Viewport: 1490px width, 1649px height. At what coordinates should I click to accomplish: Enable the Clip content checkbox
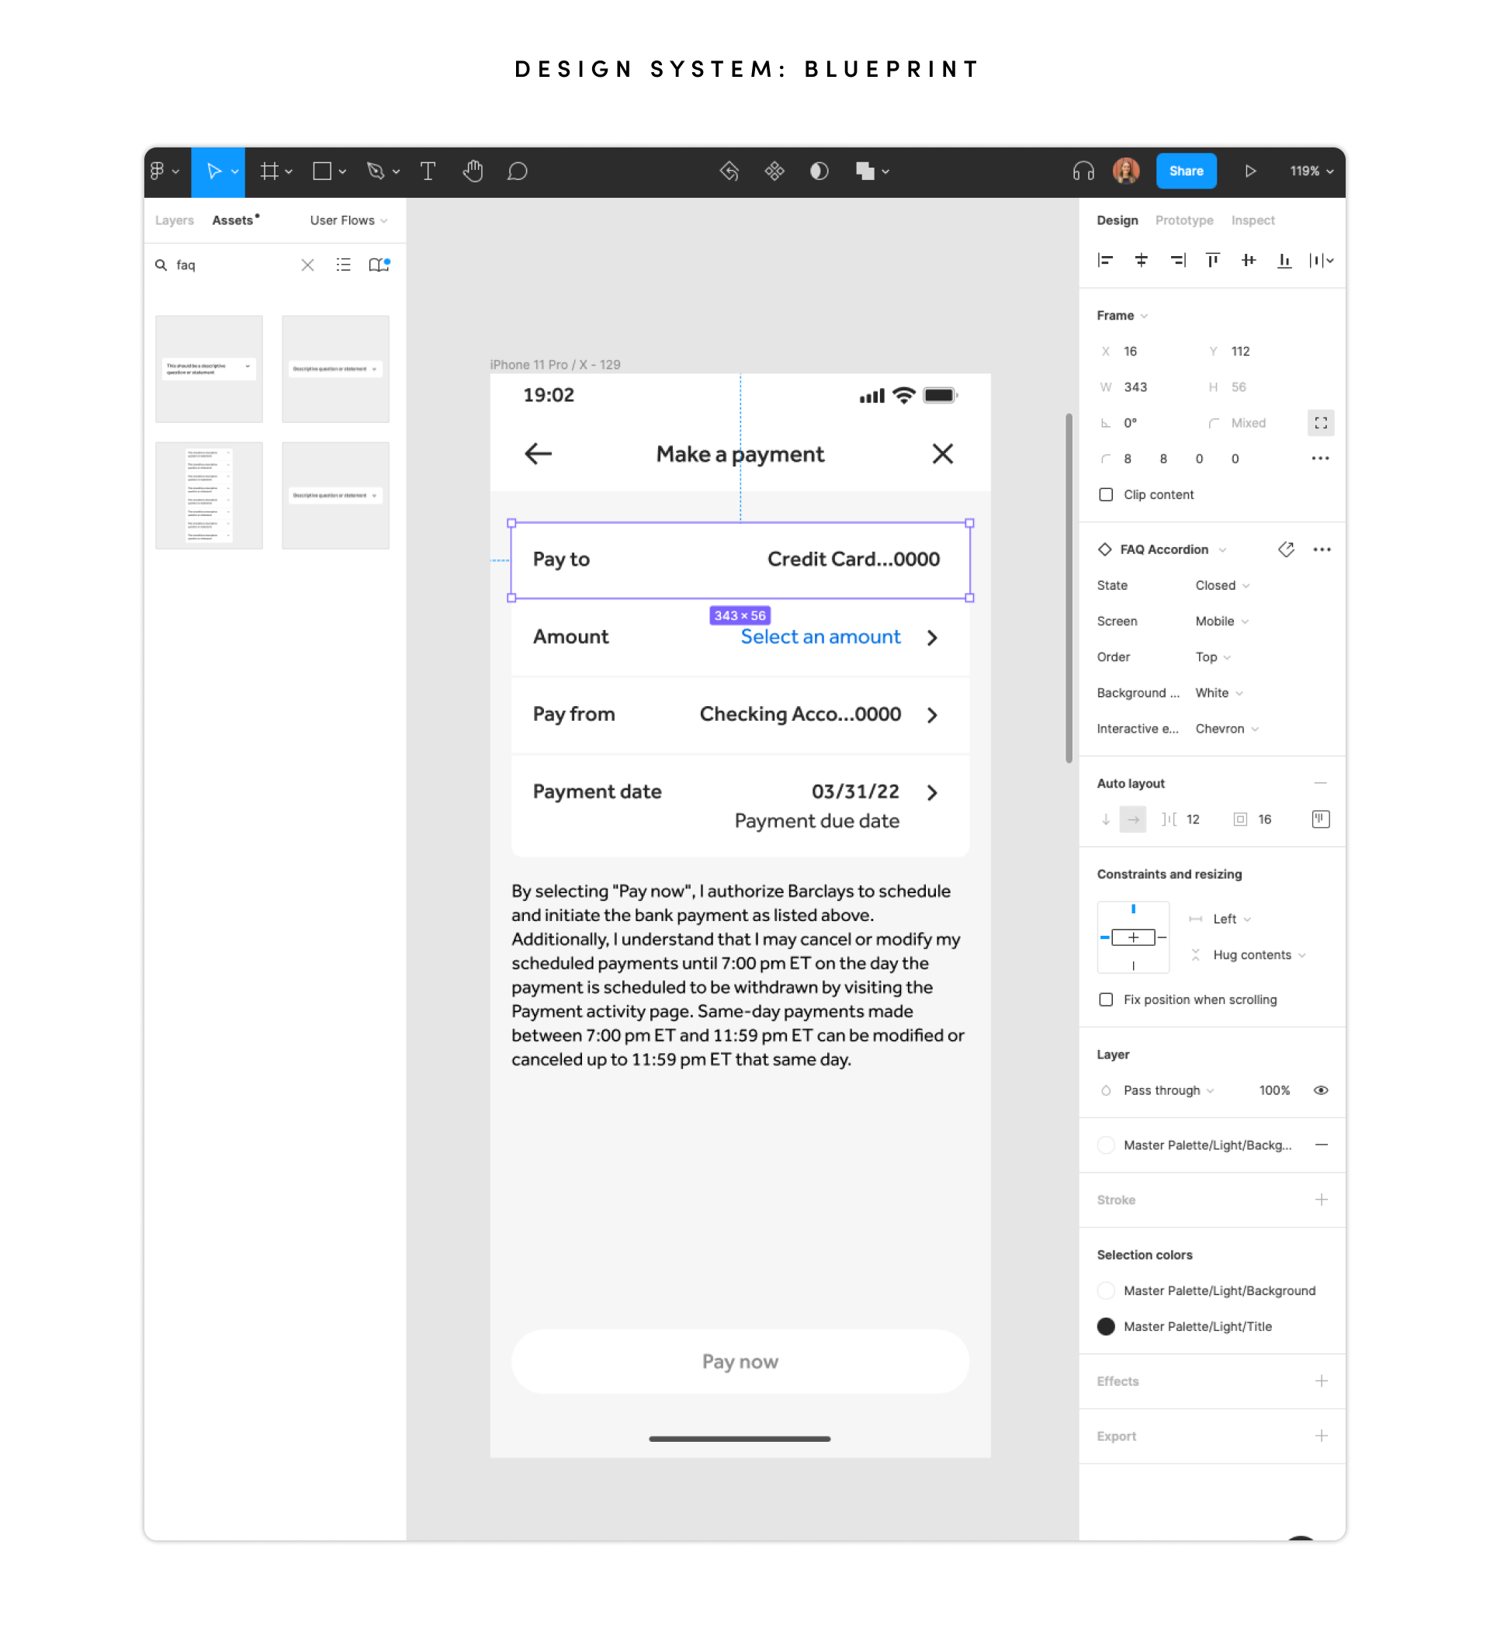[x=1106, y=495]
